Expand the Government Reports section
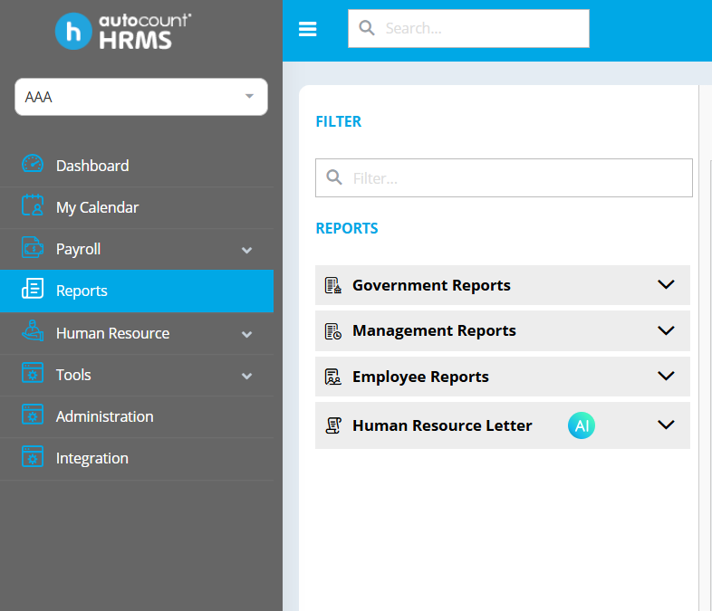Image resolution: width=712 pixels, height=611 pixels. [666, 285]
